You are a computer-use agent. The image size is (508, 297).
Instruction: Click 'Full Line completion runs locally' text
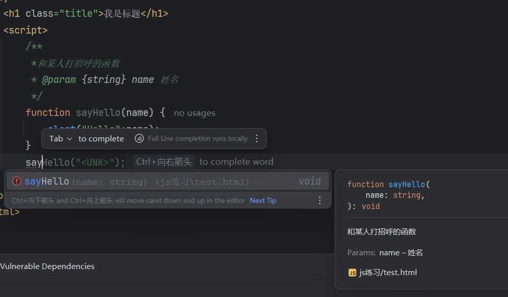[198, 139]
